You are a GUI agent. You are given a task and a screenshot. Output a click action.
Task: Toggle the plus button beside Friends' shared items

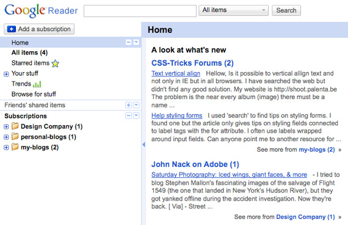pyautogui.click(x=128, y=105)
